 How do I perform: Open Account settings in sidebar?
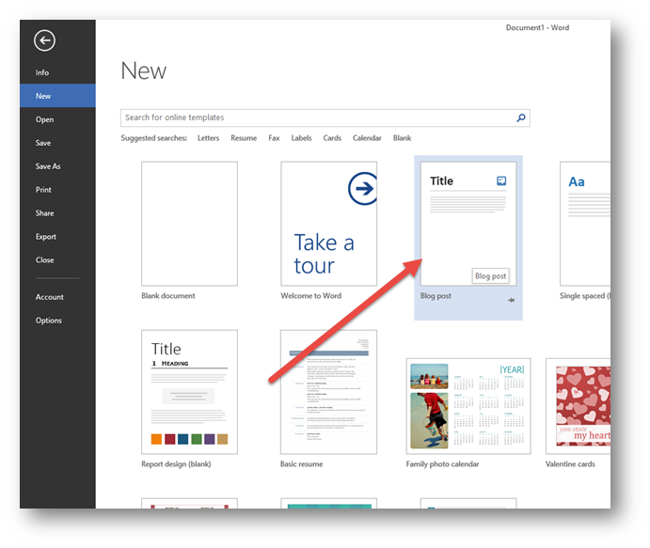click(50, 297)
